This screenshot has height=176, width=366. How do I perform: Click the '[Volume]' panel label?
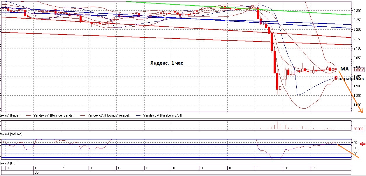pos(16,134)
